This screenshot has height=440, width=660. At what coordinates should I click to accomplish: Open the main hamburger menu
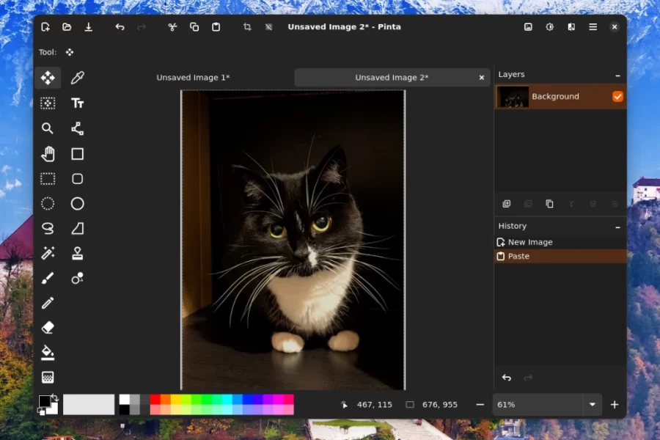593,27
